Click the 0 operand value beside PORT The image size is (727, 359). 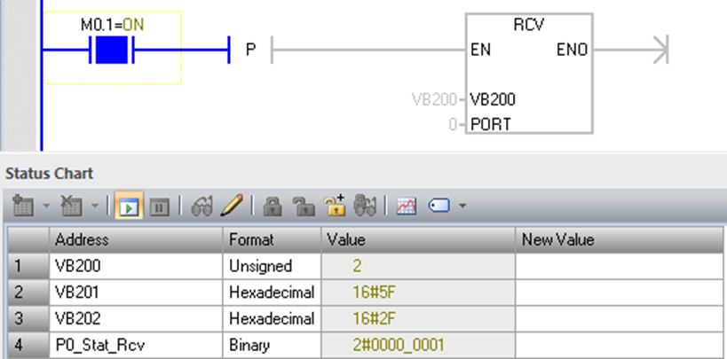coord(453,124)
